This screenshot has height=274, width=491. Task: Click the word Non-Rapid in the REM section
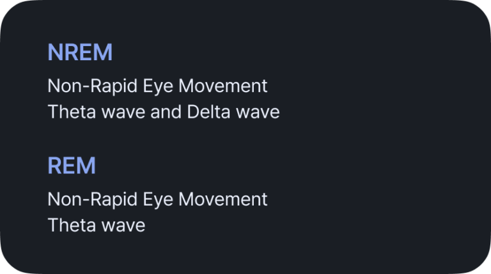[x=93, y=200]
